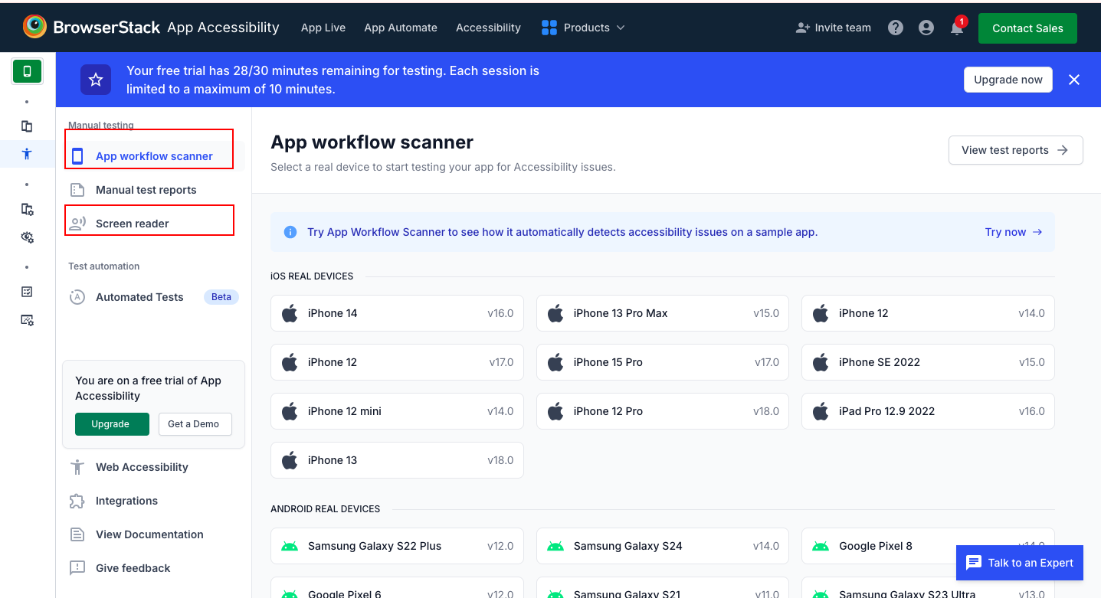The height and width of the screenshot is (598, 1101).
Task: Click the Manual test reports document icon
Action: point(77,190)
